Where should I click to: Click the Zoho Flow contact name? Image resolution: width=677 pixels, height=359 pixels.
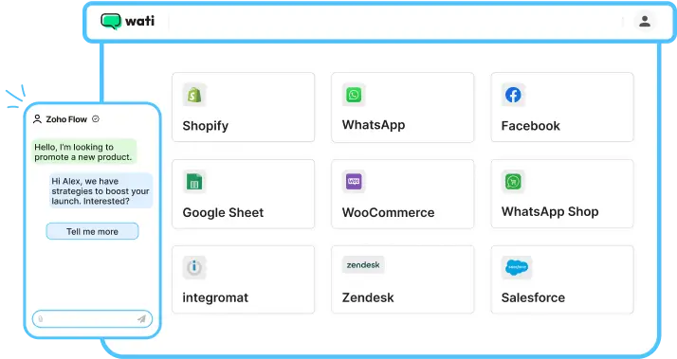[x=66, y=119]
